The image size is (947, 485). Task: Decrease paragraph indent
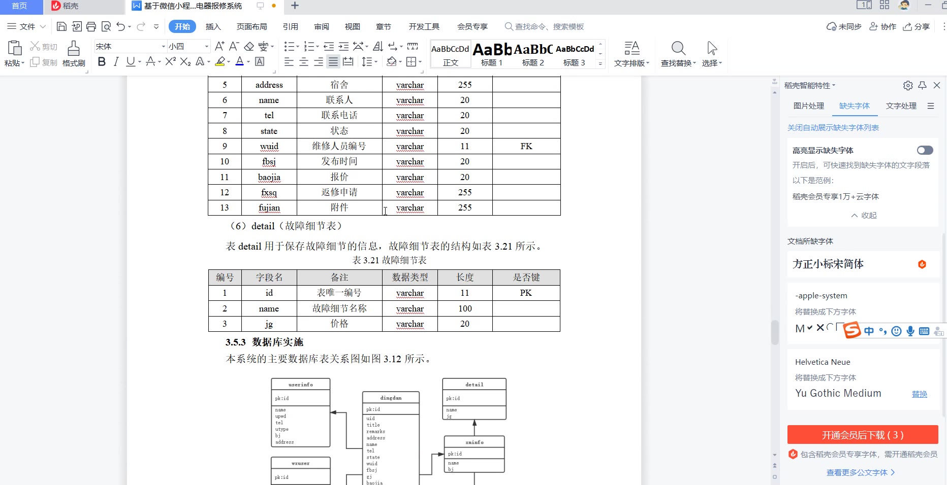point(329,46)
